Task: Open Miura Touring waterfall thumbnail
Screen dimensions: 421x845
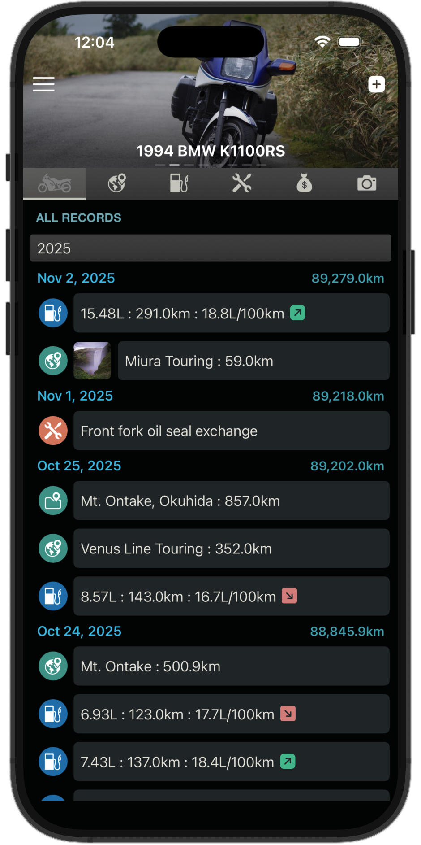Action: [92, 361]
